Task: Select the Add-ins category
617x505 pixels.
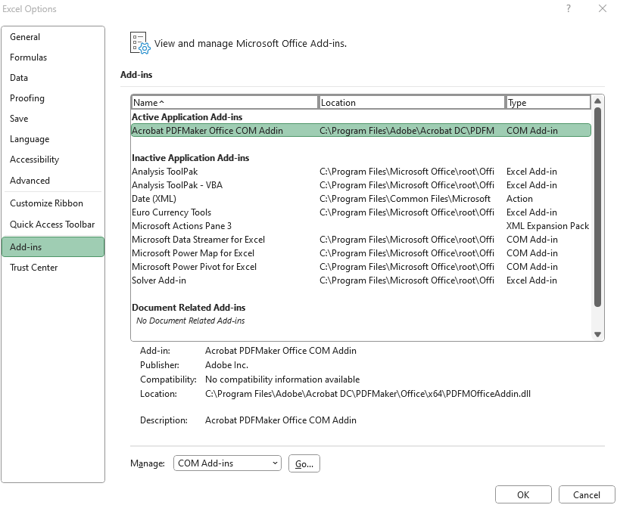Action: pyautogui.click(x=53, y=246)
